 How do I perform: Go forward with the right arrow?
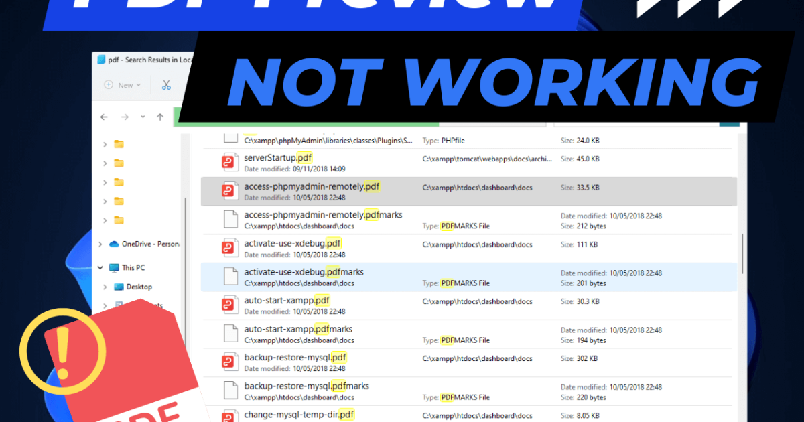coord(125,117)
